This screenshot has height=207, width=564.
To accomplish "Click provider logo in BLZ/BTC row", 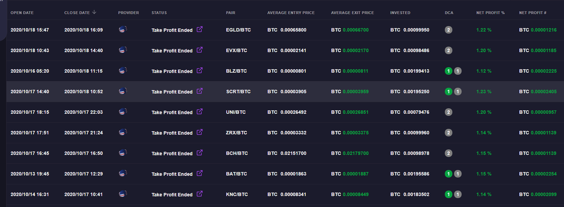I will [x=123, y=71].
